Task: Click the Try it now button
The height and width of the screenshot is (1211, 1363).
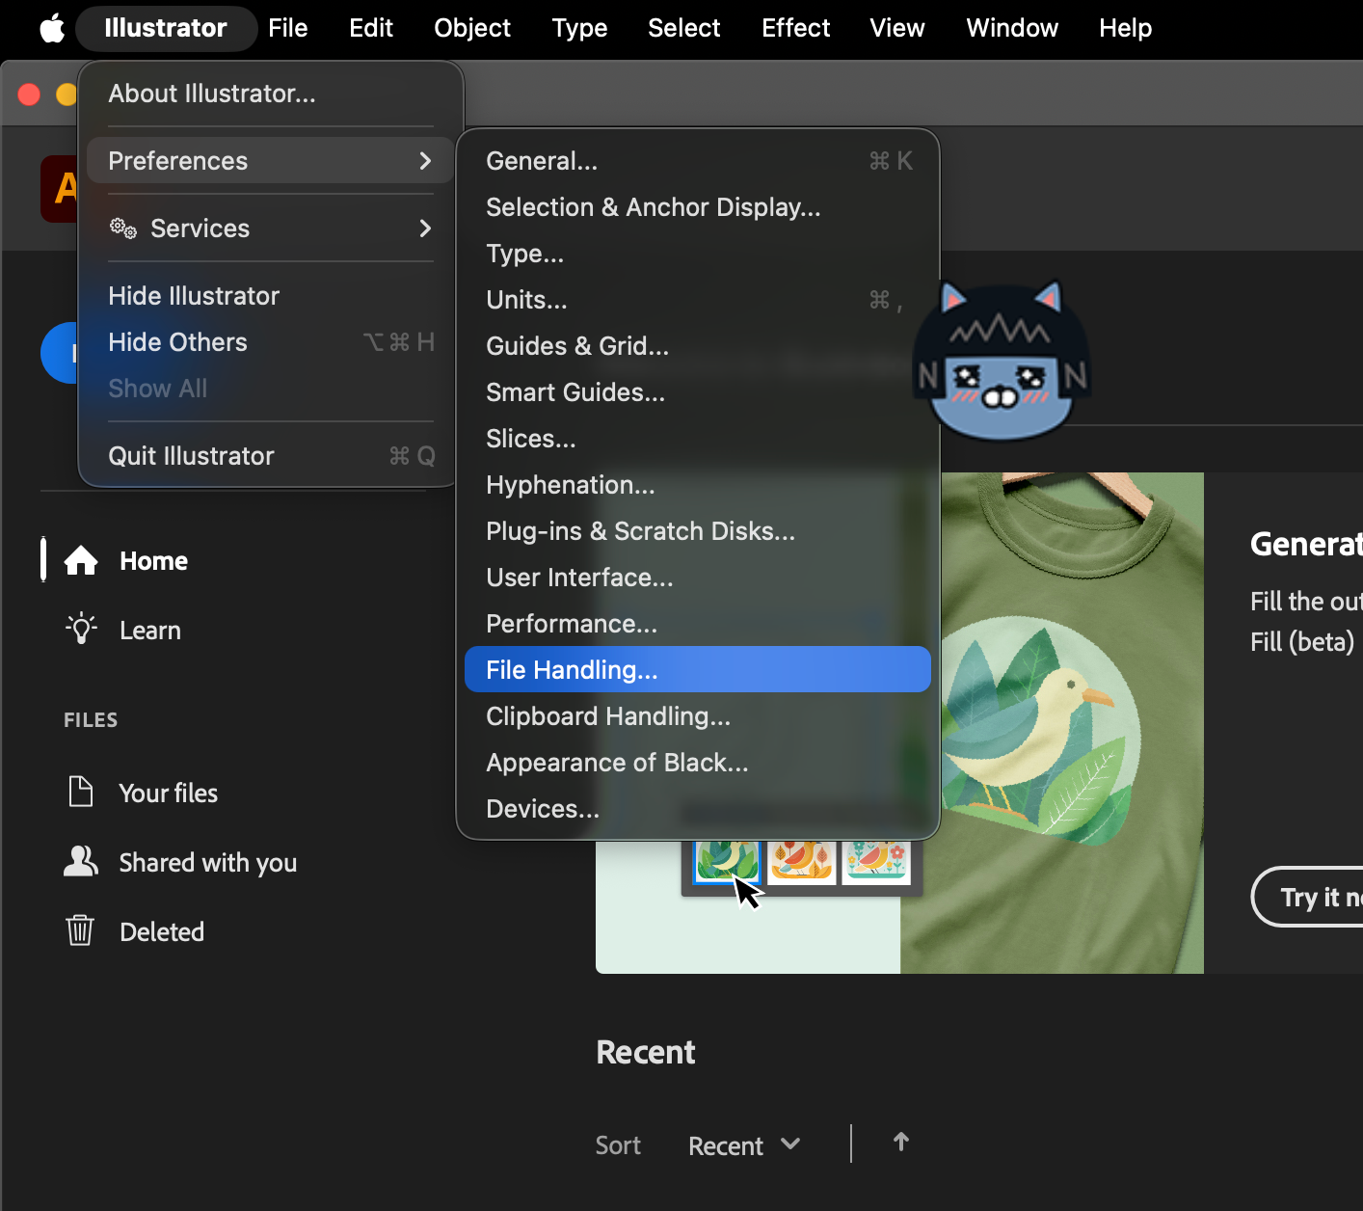Action: click(1307, 897)
